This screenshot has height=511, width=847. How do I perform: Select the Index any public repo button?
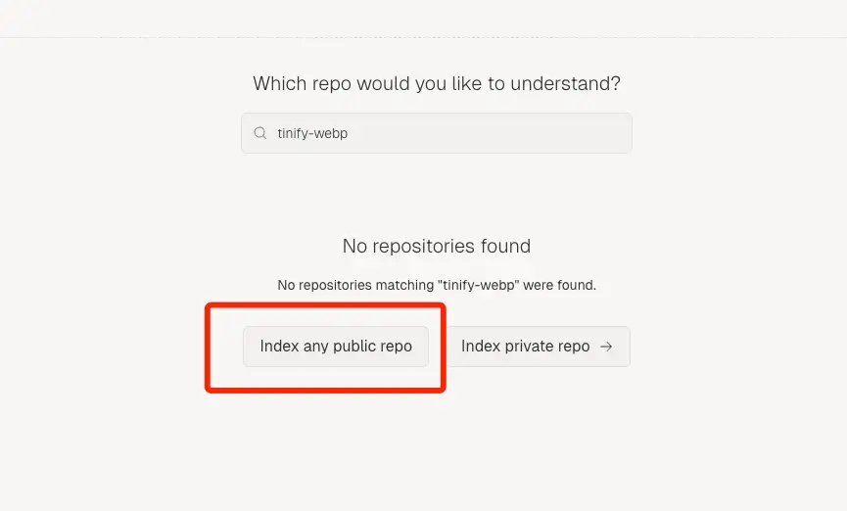click(x=336, y=347)
